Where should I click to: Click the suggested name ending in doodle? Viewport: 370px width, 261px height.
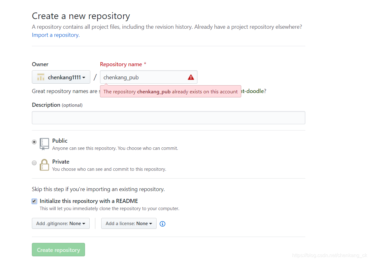[252, 91]
